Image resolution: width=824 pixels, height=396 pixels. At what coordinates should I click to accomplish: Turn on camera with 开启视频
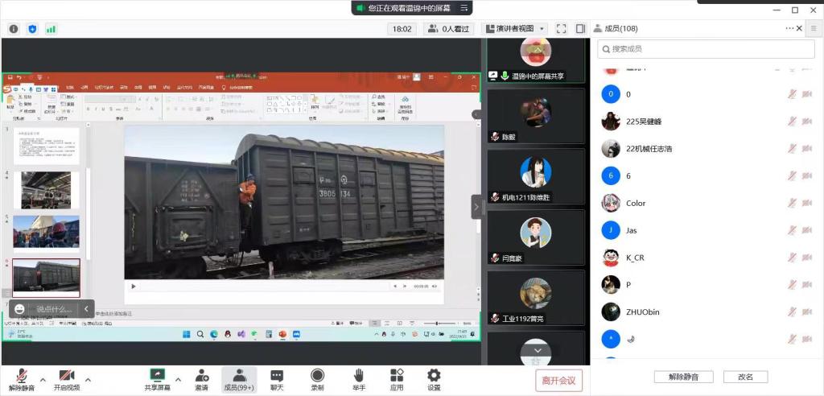click(66, 379)
